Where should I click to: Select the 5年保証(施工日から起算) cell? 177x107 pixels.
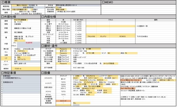click(x=66, y=12)
